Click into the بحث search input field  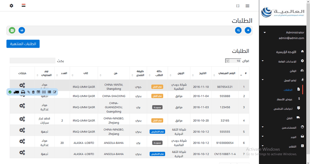pyautogui.click(x=32, y=61)
